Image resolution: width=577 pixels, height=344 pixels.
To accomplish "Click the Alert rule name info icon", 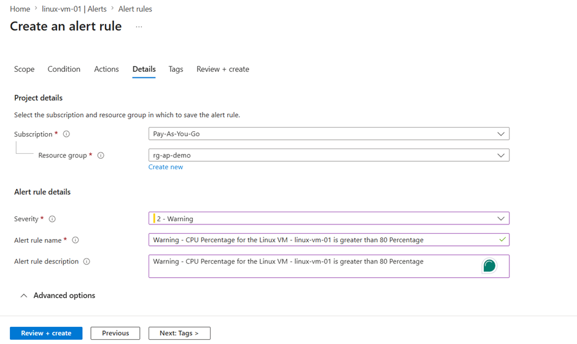I will tap(76, 240).
